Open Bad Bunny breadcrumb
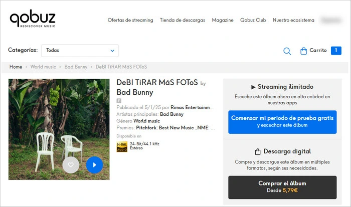The height and width of the screenshot is (207, 351). point(76,67)
